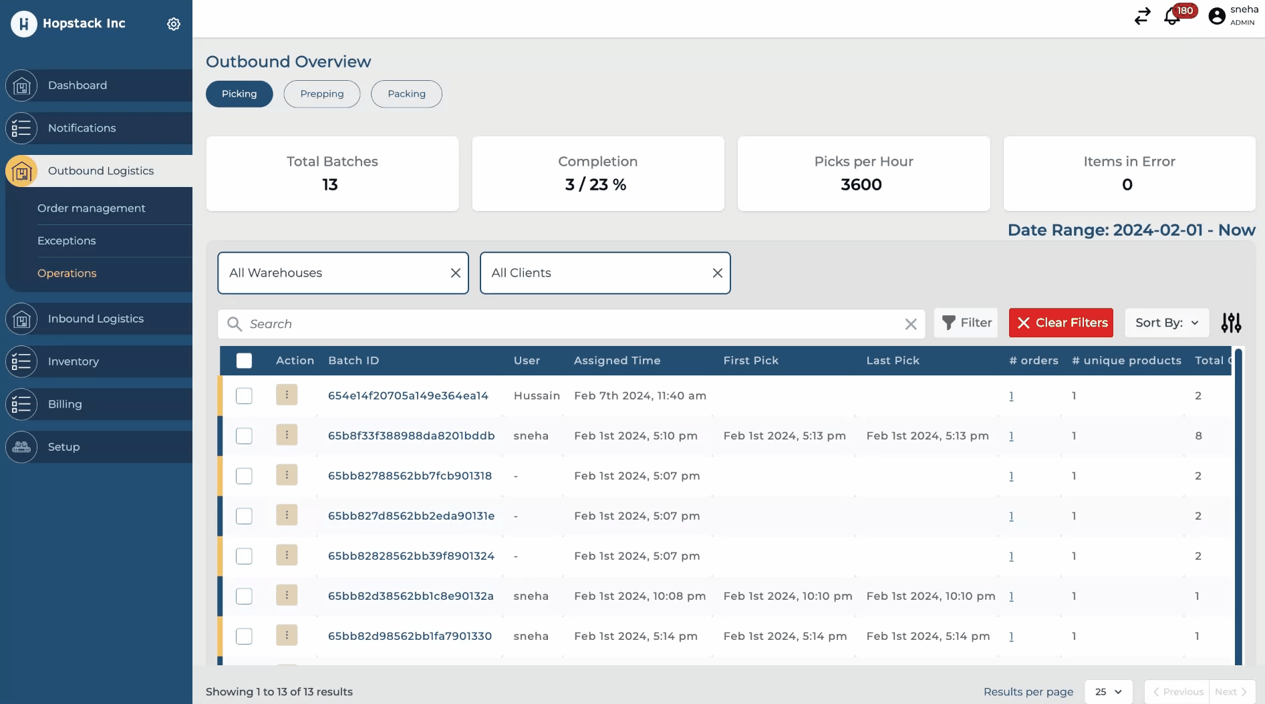Toggle the select-all checkbox in table header
This screenshot has width=1265, height=704.
pos(244,361)
